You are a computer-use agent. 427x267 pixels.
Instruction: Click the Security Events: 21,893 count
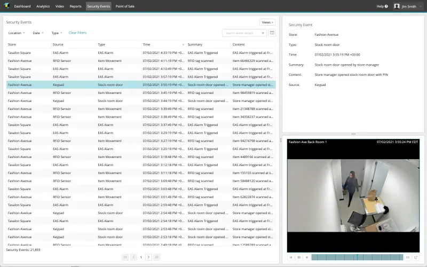23,250
